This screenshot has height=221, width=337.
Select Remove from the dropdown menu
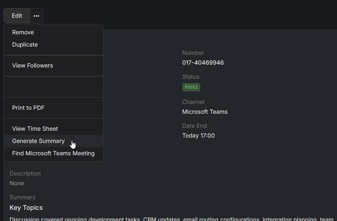[x=23, y=32]
